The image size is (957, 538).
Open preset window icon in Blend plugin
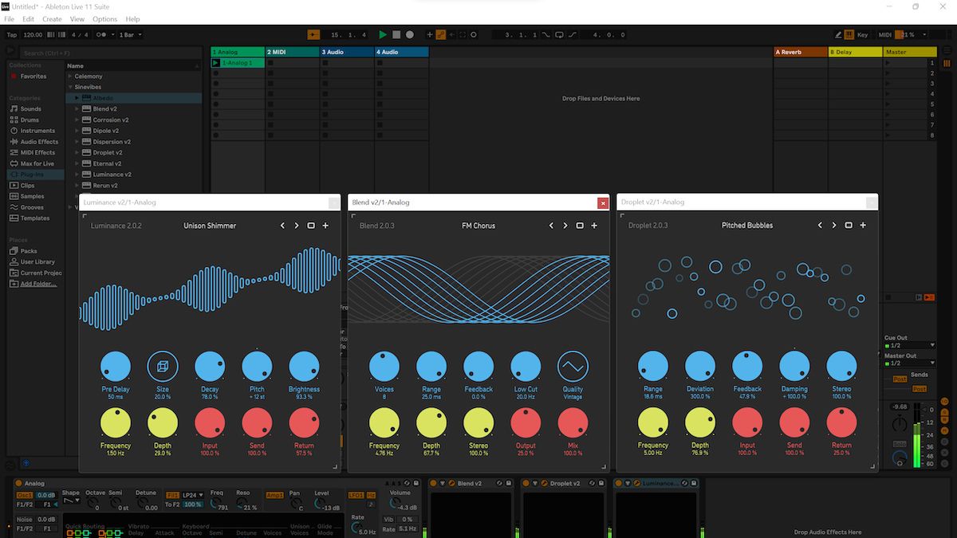[580, 226]
